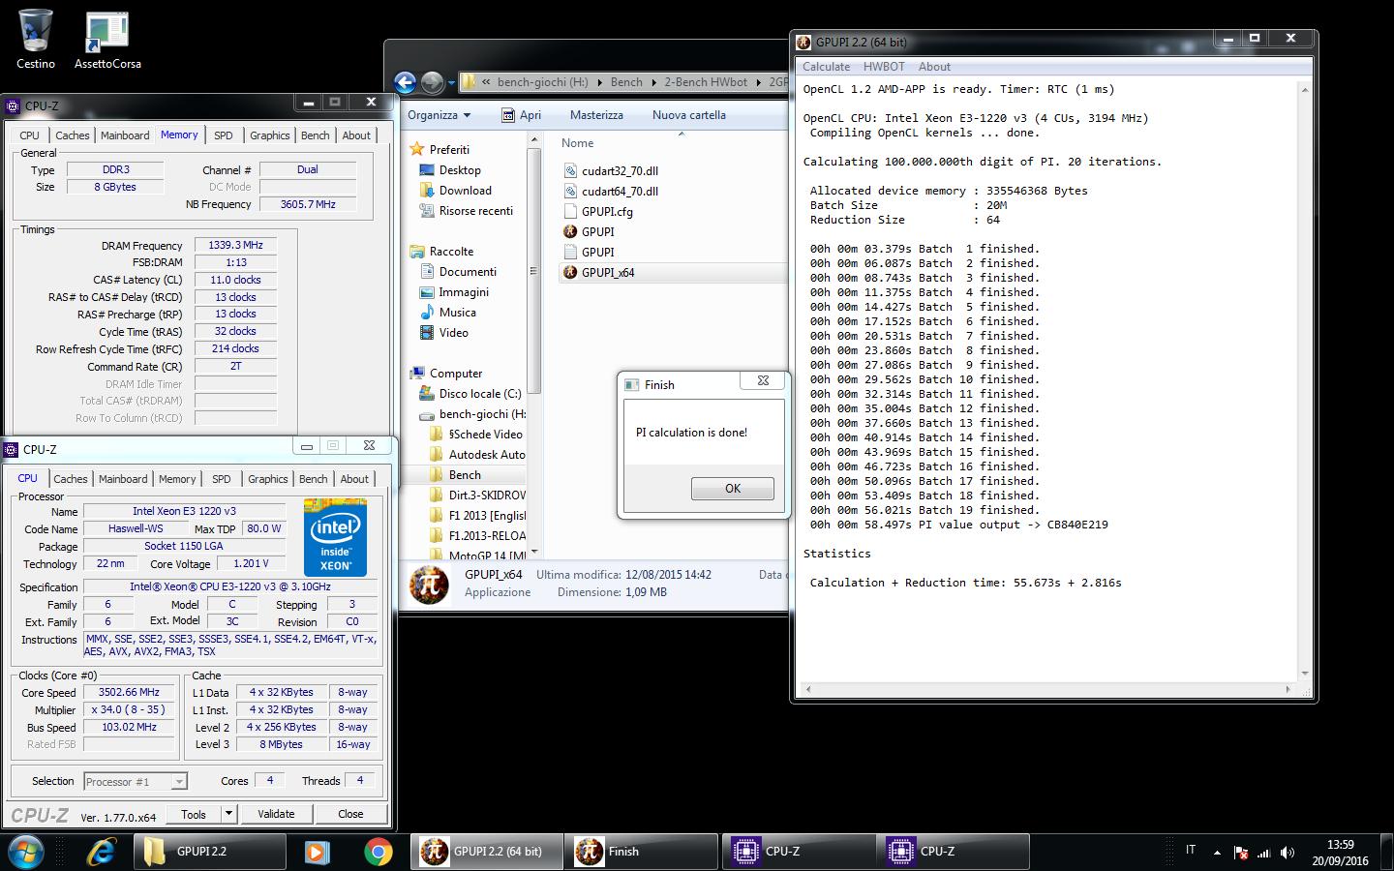Screen dimensions: 1394x871
Task: Open the Download folder in Preferiti
Action: (x=465, y=190)
